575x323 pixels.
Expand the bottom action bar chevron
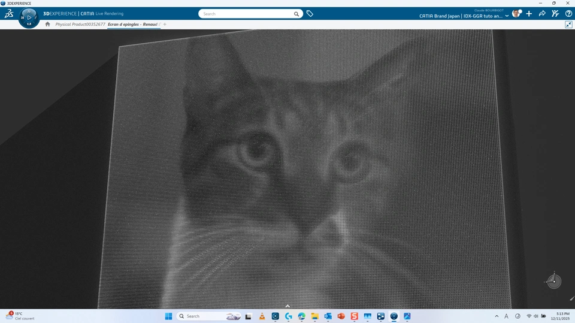pos(287,306)
